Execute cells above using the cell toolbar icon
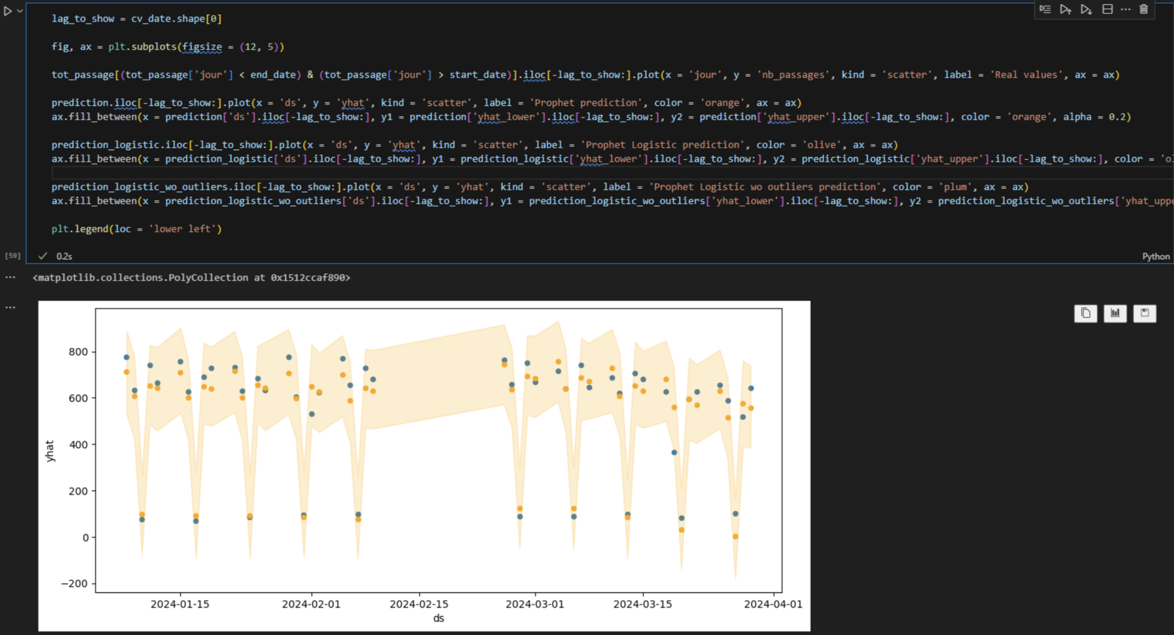The image size is (1174, 635). pos(1066,9)
